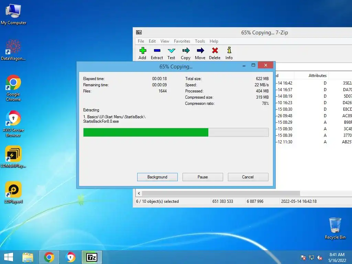This screenshot has height=264, width=352.
Task: Open the Help menu in 7-Zip
Action: [x=214, y=41]
